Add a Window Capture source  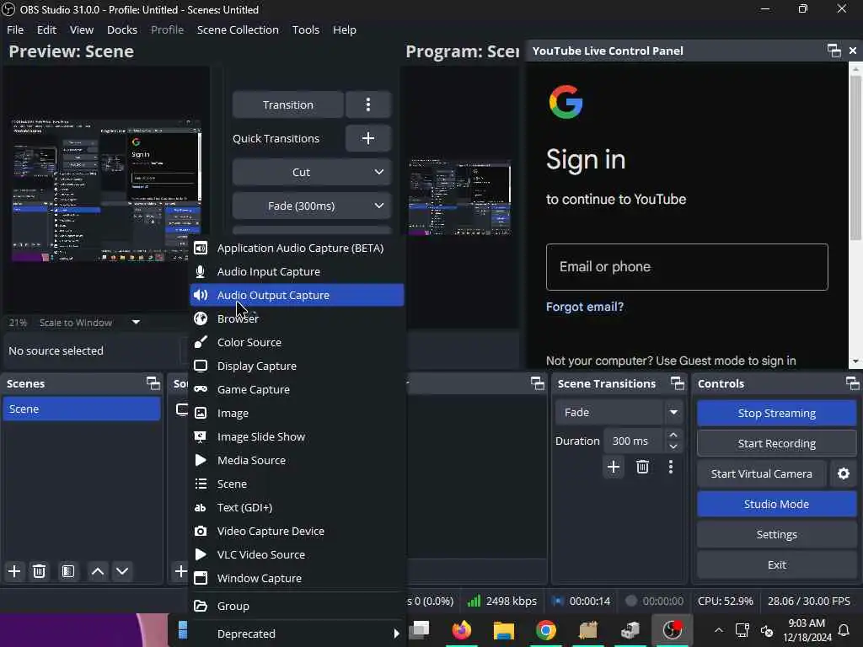(297, 578)
